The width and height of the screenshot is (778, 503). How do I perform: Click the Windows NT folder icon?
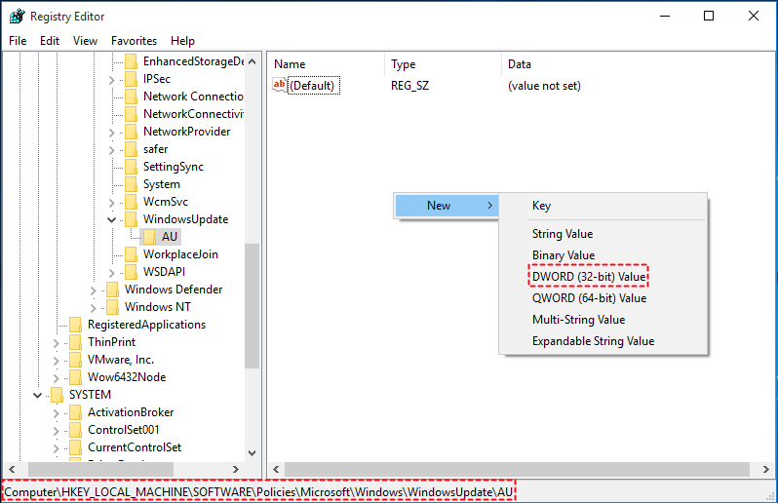(x=113, y=306)
